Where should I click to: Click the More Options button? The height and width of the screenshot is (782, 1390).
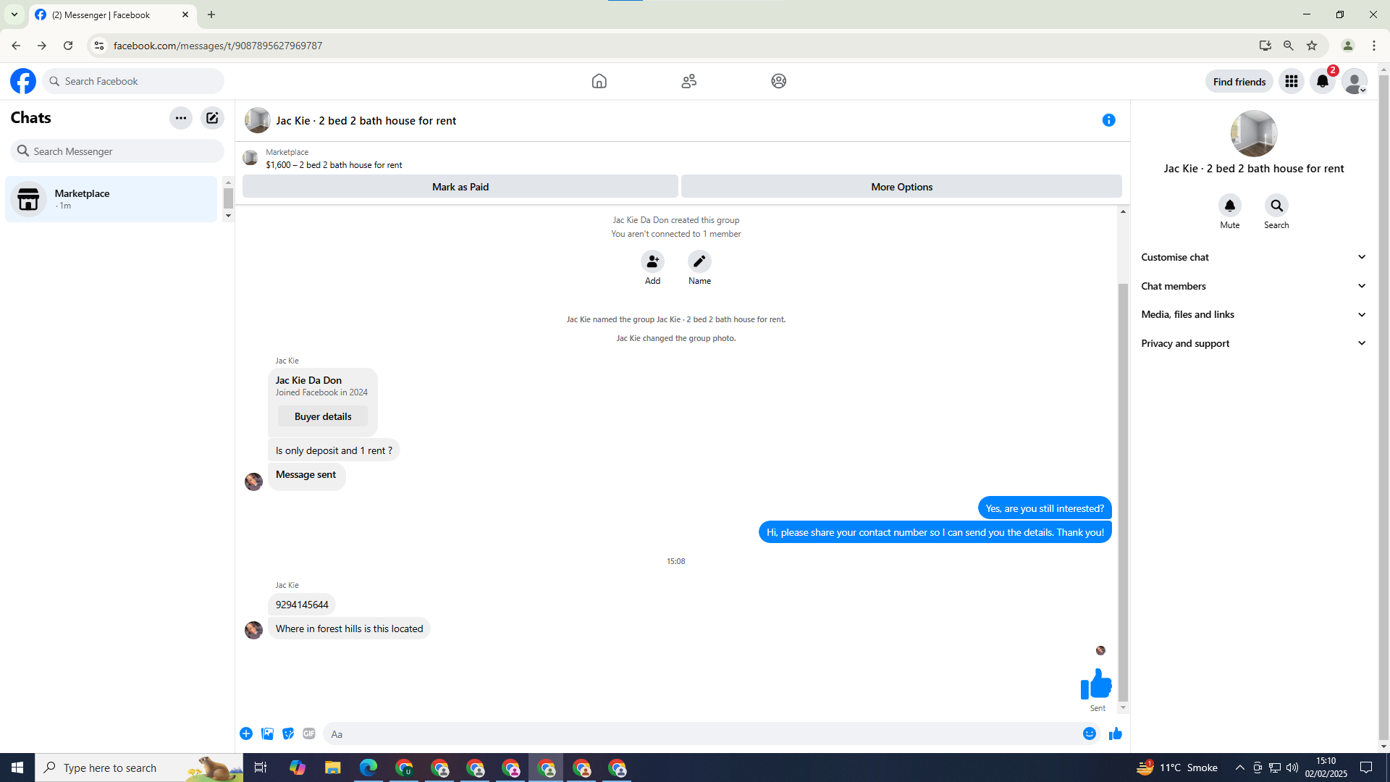pos(901,187)
